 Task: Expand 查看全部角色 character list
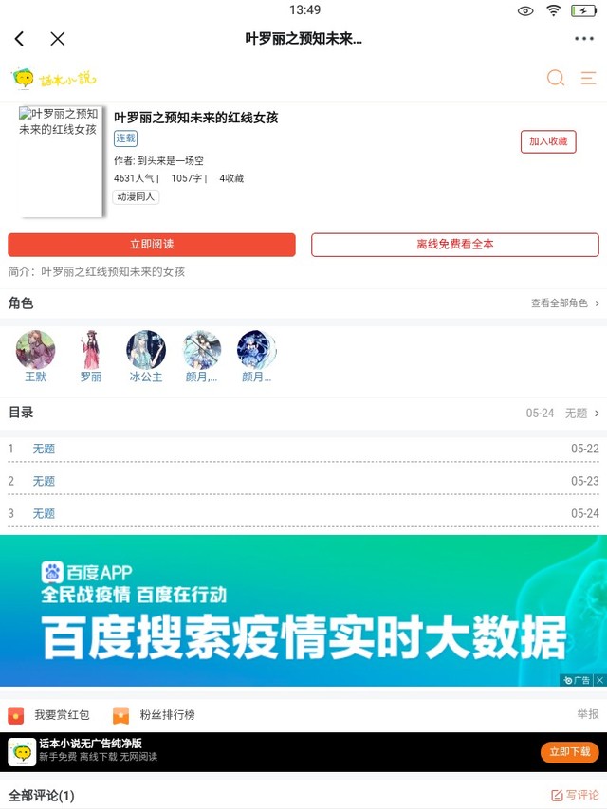pos(565,303)
